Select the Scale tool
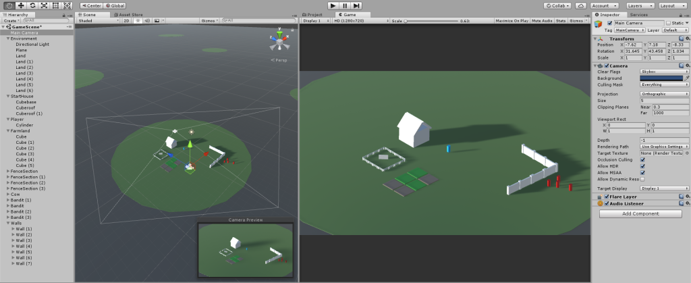 44,5
